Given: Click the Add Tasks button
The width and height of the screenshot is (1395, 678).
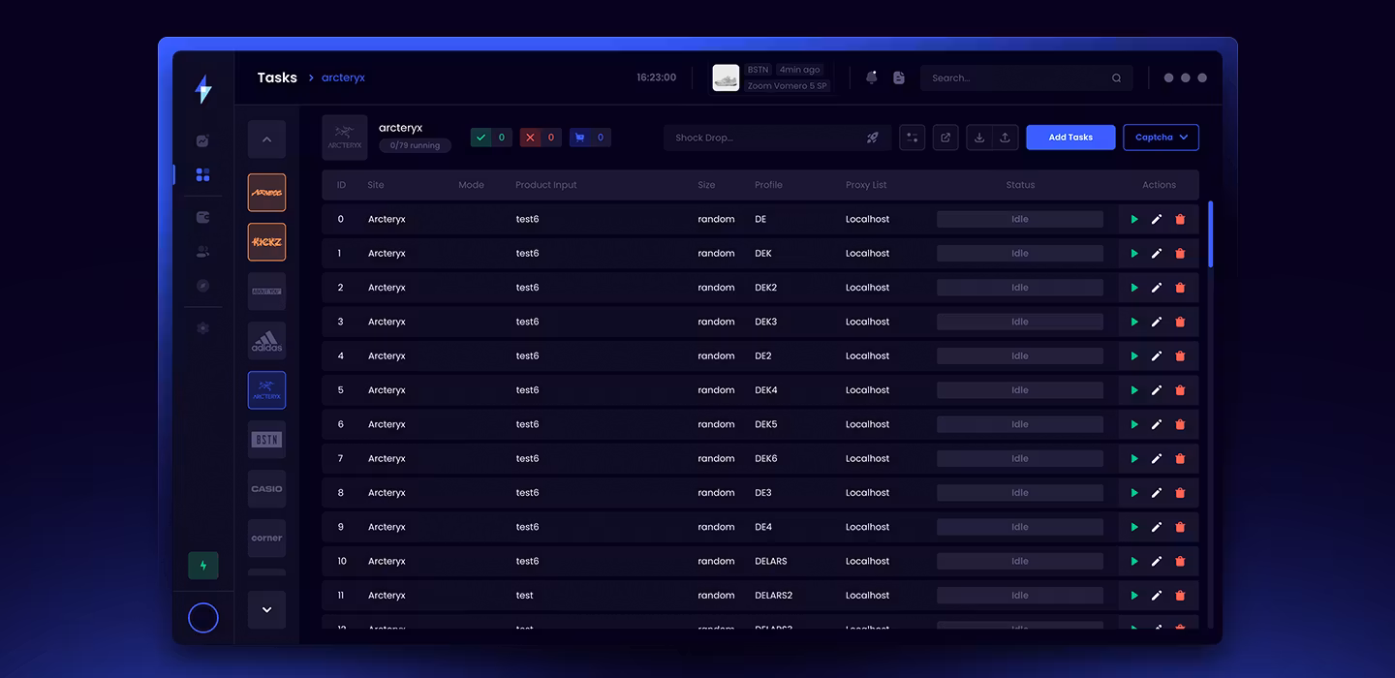Looking at the screenshot, I should tap(1070, 138).
